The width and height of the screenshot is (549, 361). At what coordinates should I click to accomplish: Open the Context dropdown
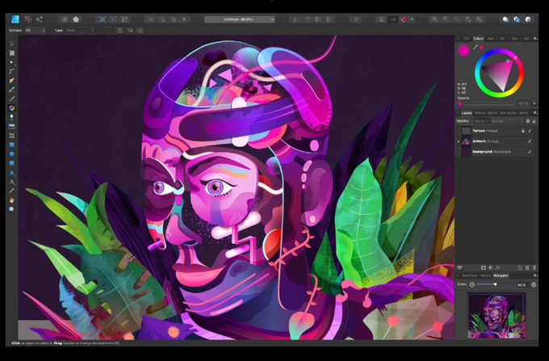35,31
